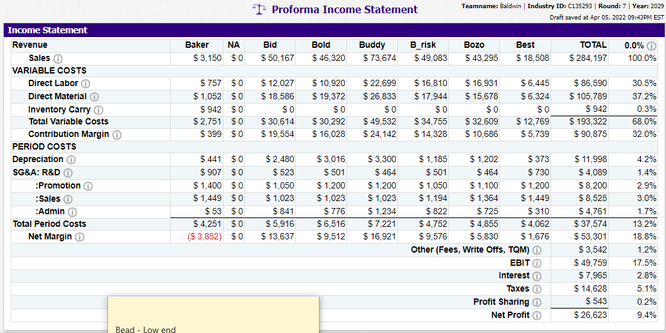Click the profit sharing amount $ 543
Viewport: 666px width, 333px height.
[x=596, y=302]
